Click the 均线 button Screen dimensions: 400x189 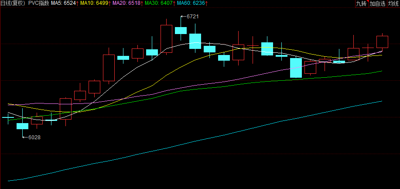click(x=393, y=3)
